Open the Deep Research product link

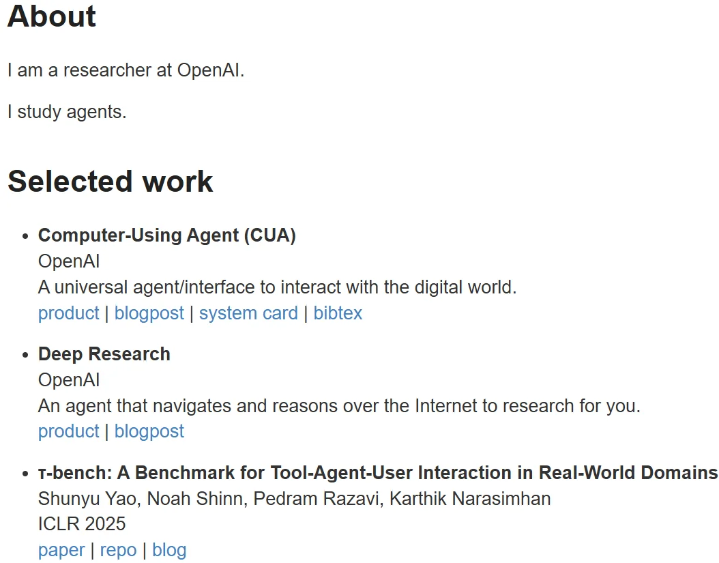pyautogui.click(x=68, y=431)
